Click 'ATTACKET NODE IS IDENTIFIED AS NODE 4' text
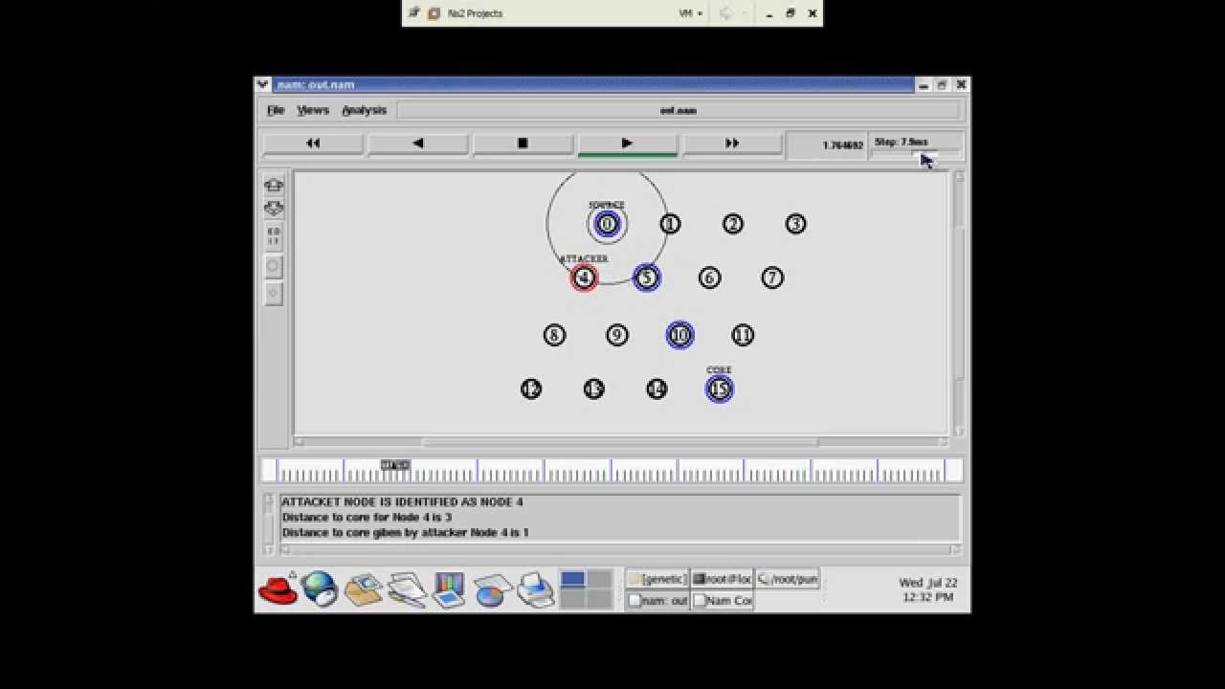Viewport: 1225px width, 689px height. [402, 501]
